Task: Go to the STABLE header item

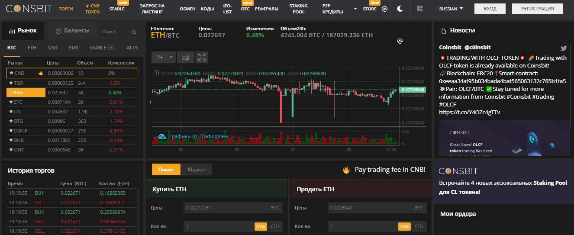Action: tap(117, 9)
